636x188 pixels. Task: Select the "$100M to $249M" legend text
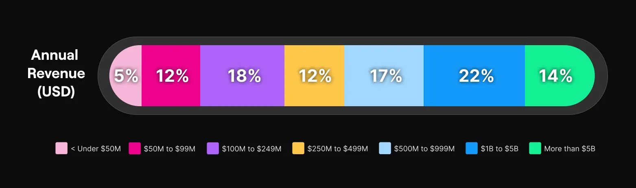tap(252, 149)
